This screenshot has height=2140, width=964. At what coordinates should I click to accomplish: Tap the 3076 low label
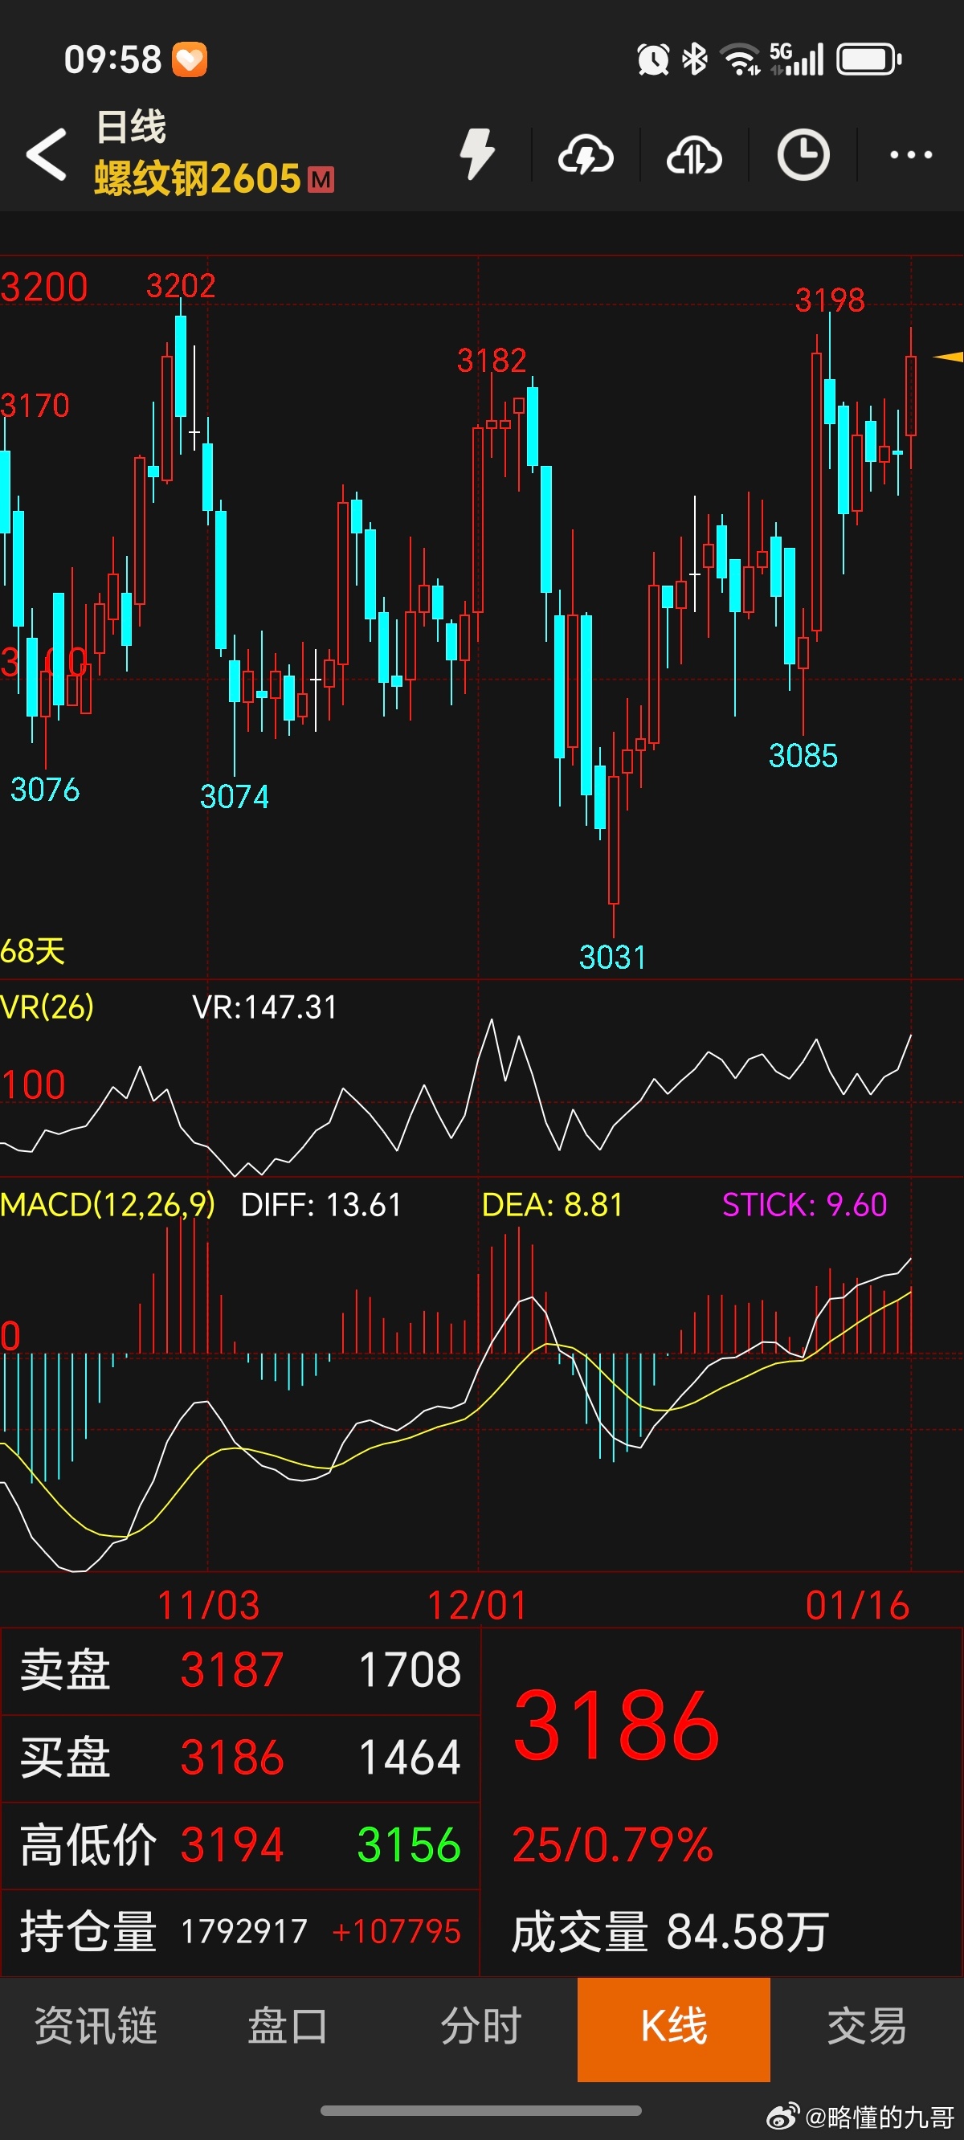45,789
